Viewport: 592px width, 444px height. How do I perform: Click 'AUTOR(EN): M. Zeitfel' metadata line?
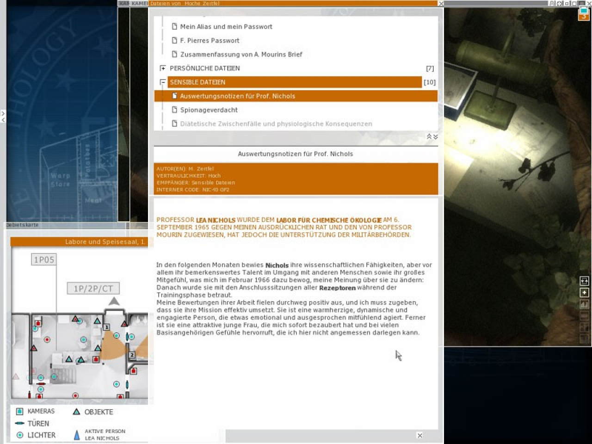[x=185, y=169]
